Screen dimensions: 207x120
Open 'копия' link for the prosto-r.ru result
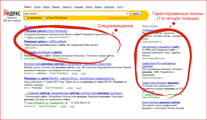[75, 73]
